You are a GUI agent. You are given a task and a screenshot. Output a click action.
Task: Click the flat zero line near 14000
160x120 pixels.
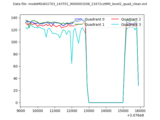click(x=106, y=102)
